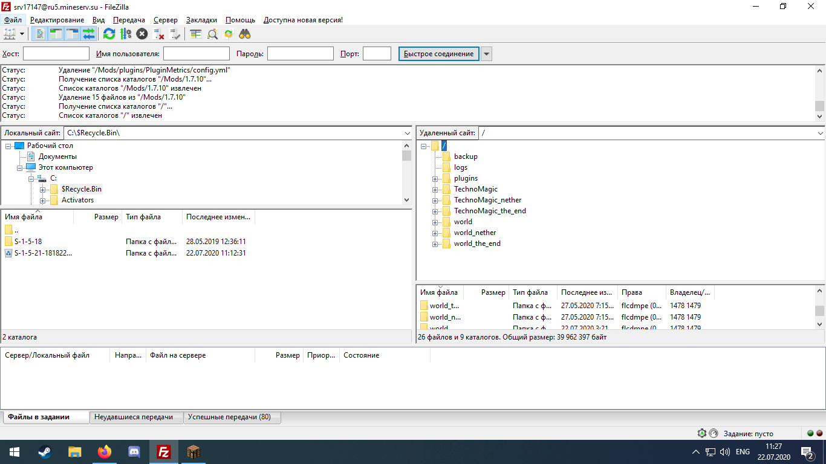Toggle the message log display

[x=39, y=34]
